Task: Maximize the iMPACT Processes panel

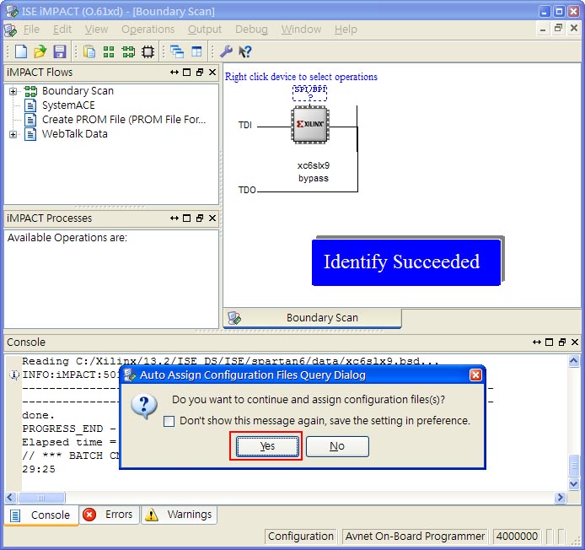Action: coord(187,218)
